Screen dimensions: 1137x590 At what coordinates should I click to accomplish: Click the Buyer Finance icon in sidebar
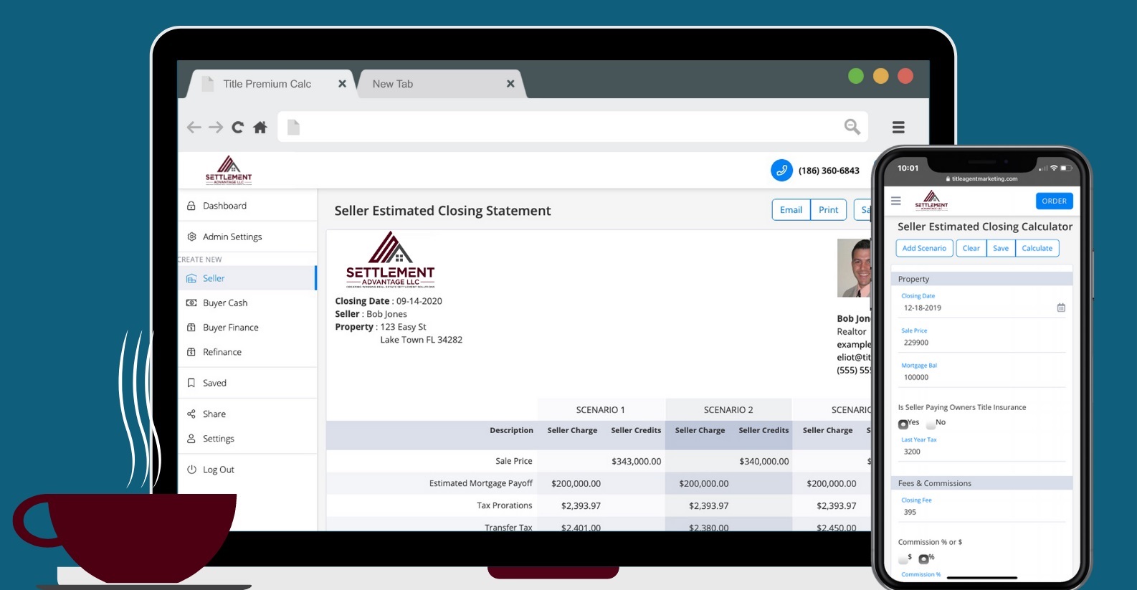(x=191, y=328)
